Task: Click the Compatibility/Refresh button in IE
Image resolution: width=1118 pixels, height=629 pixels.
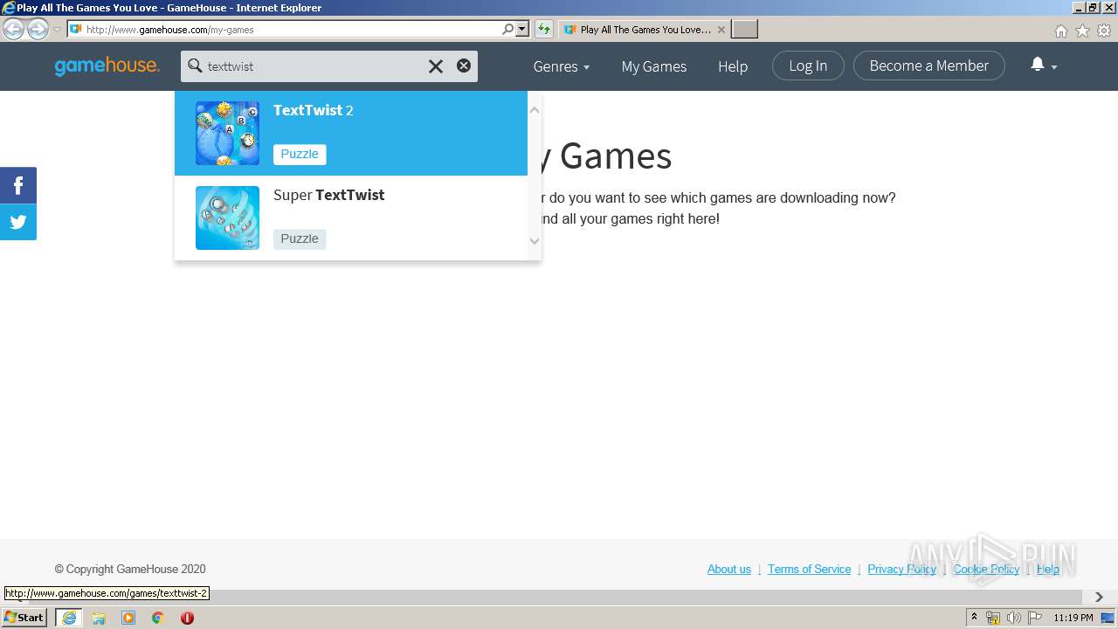Action: click(544, 29)
